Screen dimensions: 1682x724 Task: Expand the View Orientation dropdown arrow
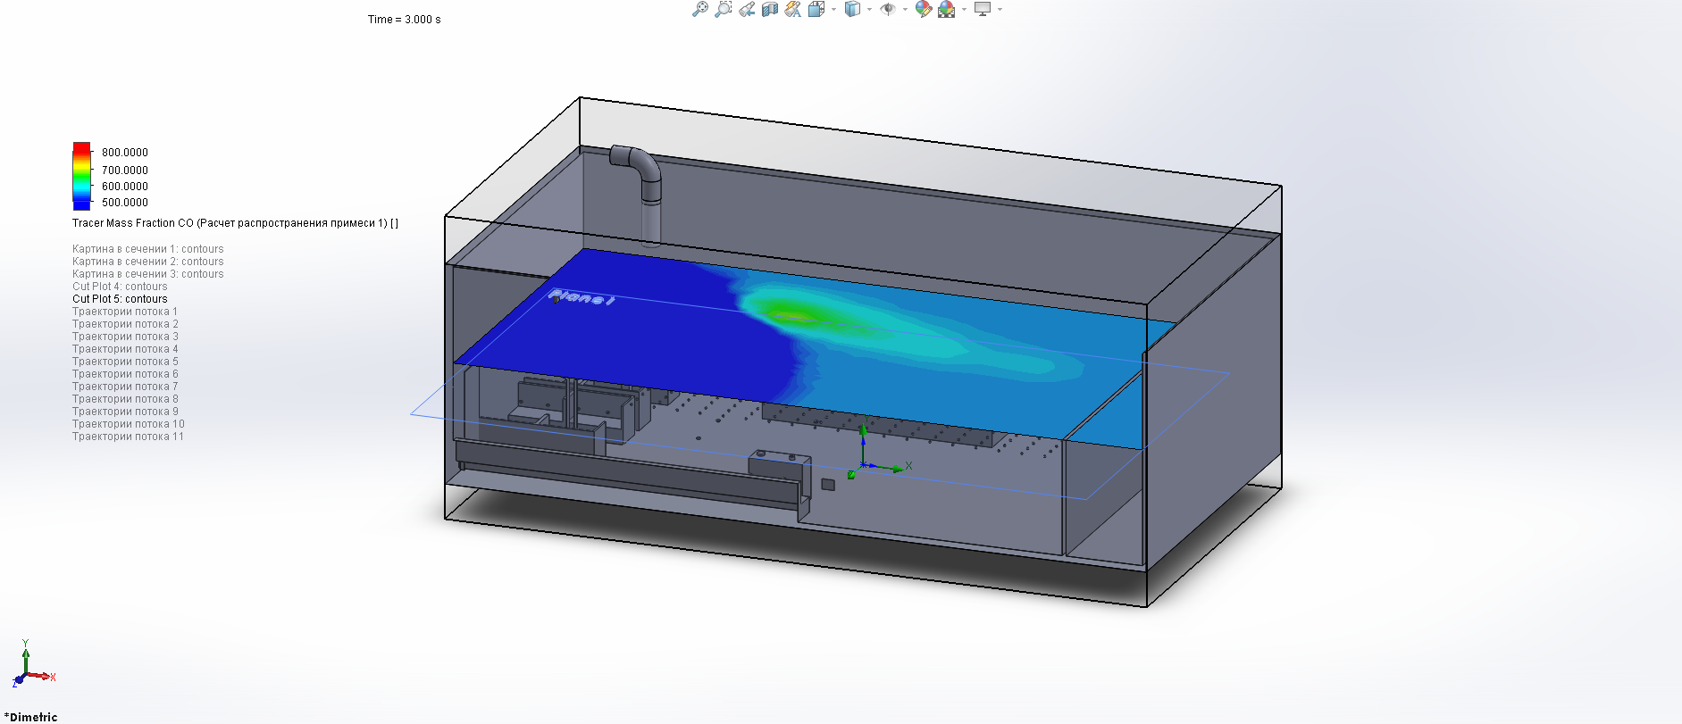[x=833, y=9]
